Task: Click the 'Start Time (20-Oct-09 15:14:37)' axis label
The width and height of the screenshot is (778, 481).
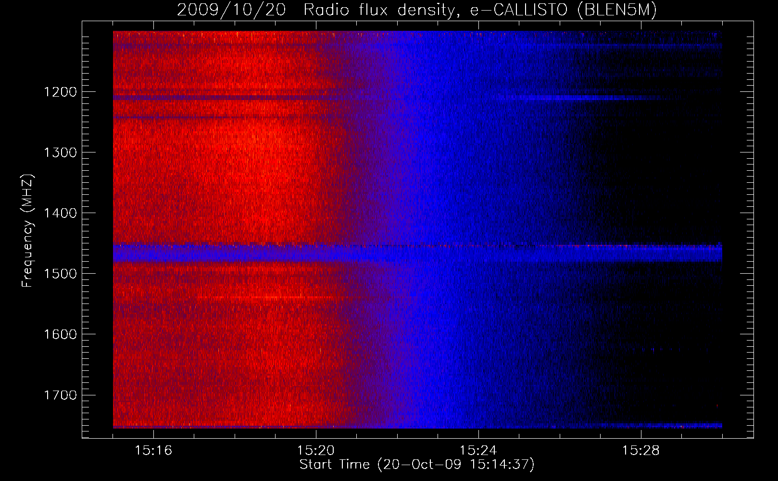Action: tap(417, 465)
